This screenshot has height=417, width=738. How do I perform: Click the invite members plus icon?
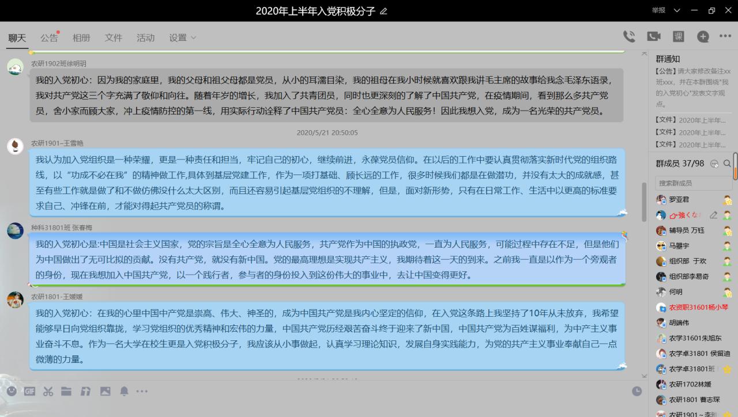click(703, 36)
